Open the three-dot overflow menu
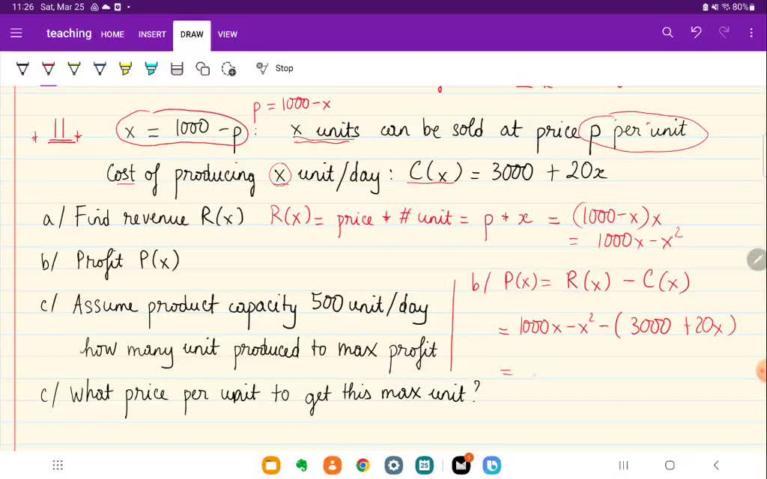The height and width of the screenshot is (479, 767). [751, 33]
